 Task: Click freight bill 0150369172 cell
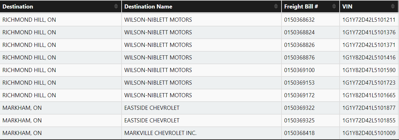tap(299, 95)
